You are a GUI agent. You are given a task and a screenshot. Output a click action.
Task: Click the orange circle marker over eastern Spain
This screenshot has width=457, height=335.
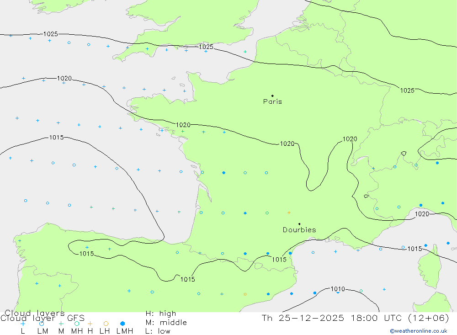(245, 294)
